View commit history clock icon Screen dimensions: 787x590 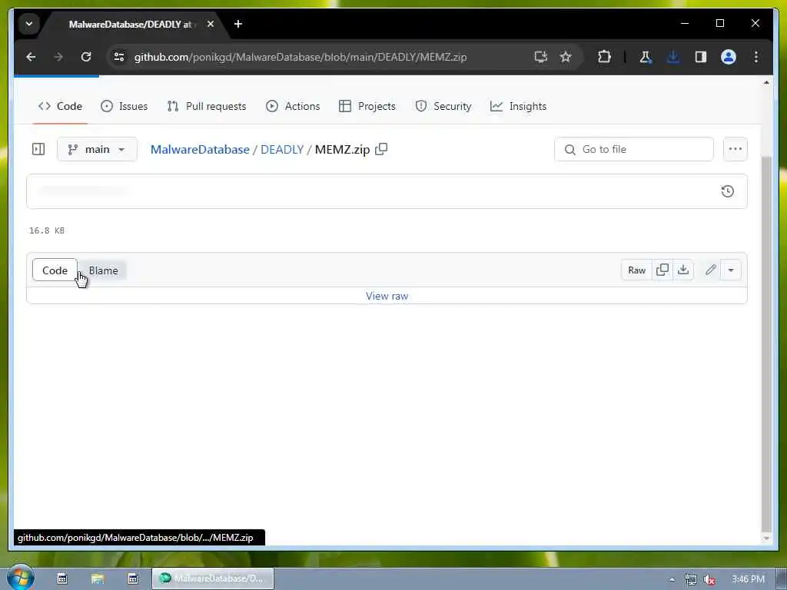click(x=727, y=191)
